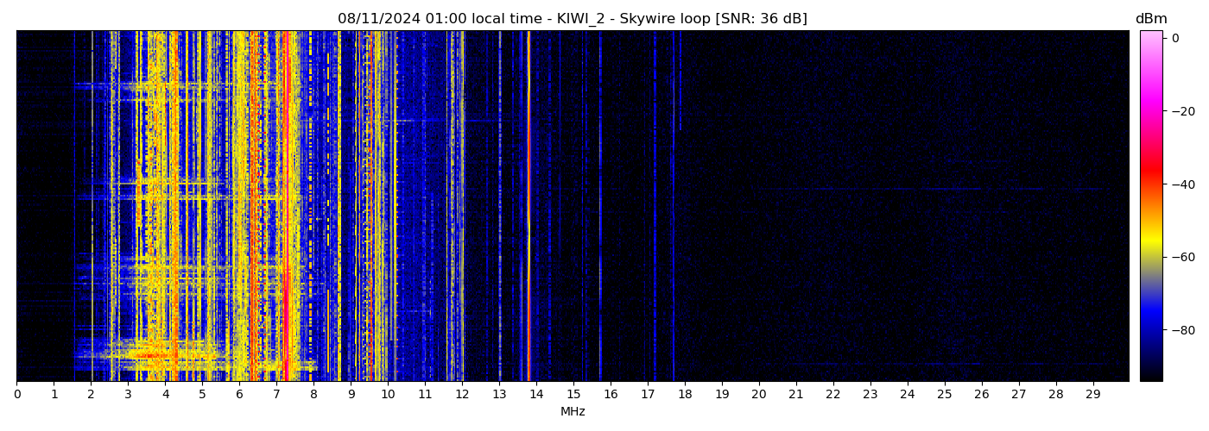Click the red carrier line near 7.2 MHz
Viewport: 1209px width, 431px height.
(x=285, y=207)
